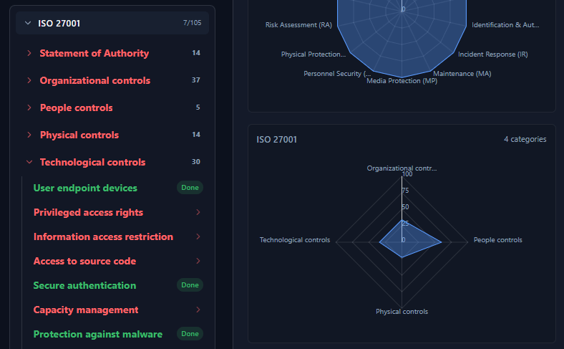Click People controls radar axis label

click(498, 240)
